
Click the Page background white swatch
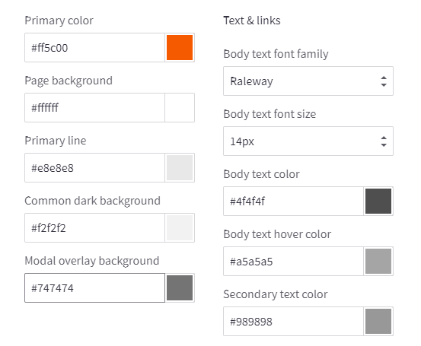[180, 107]
